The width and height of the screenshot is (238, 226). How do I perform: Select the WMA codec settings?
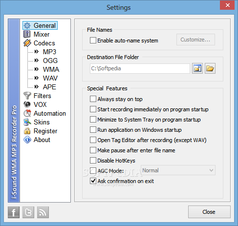[51, 69]
